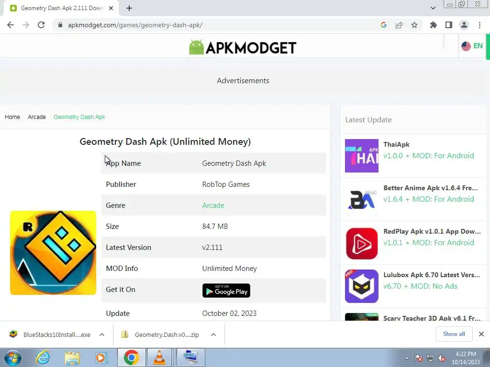Click 'v6.70 + MOD: No Ads' text
Image resolution: width=490 pixels, height=367 pixels.
pos(420,286)
